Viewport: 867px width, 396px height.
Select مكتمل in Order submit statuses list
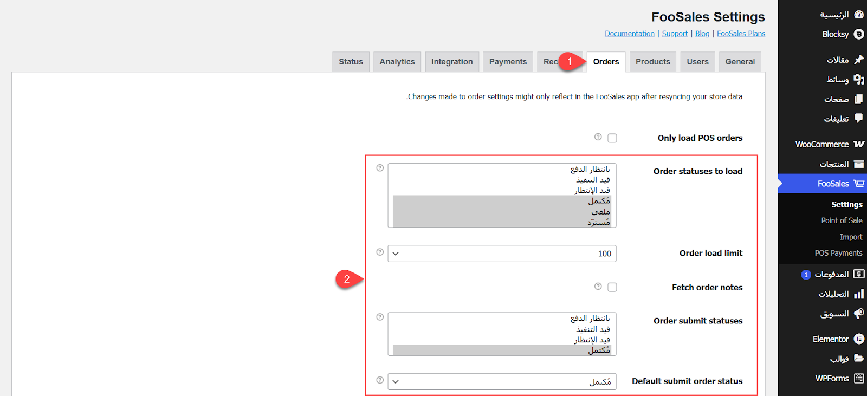pyautogui.click(x=599, y=350)
